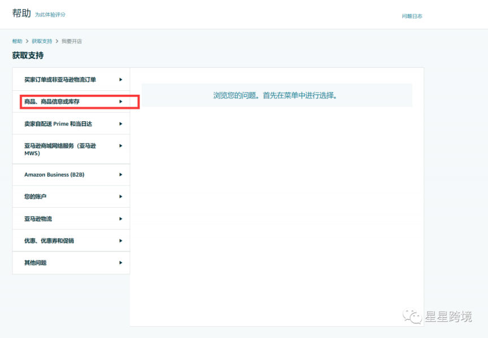Image resolution: width=488 pixels, height=338 pixels.
Task: Select 您的账户 menu item
Action: [71, 196]
